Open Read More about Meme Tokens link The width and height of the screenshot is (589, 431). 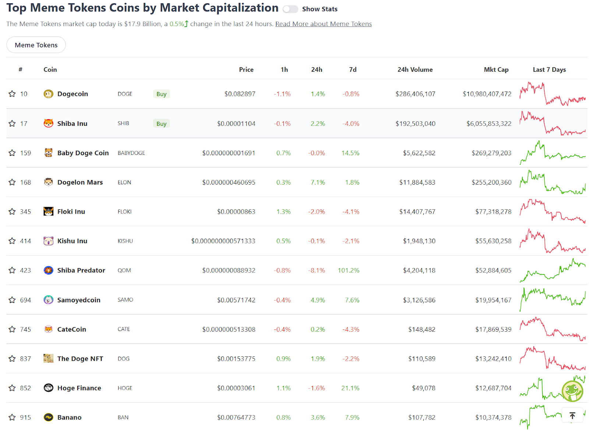(323, 24)
